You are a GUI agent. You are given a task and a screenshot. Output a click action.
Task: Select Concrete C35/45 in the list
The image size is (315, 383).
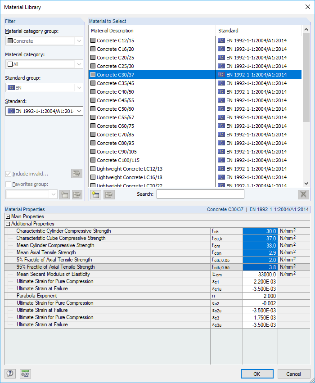tap(195, 83)
